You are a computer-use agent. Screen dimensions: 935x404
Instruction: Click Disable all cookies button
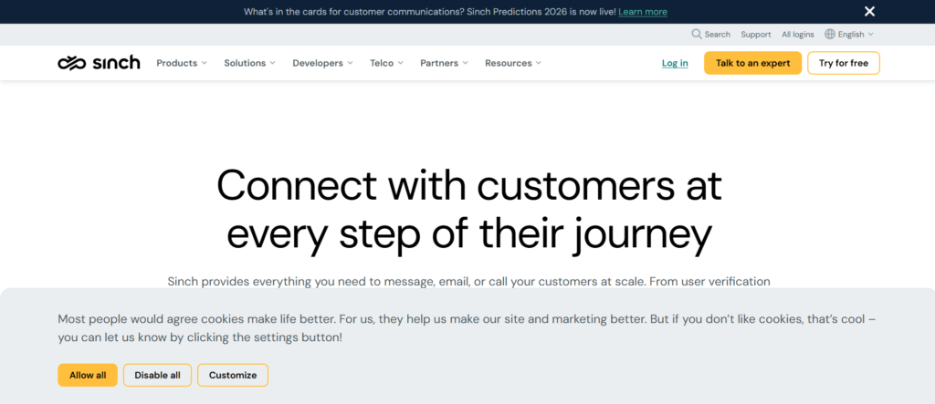[157, 375]
